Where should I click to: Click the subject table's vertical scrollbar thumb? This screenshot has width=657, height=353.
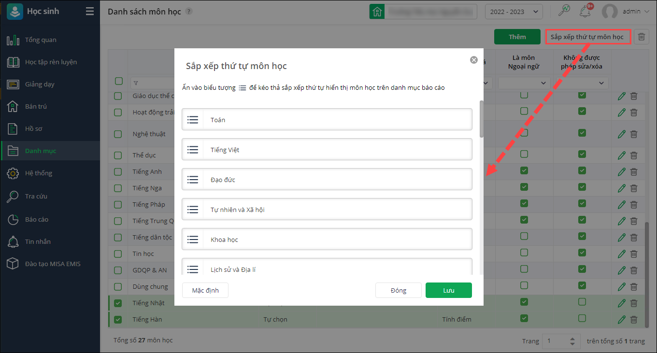coord(647,275)
